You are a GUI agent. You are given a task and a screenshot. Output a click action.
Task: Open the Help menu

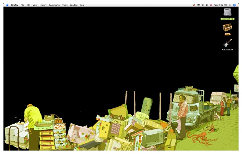(x=82, y=5)
